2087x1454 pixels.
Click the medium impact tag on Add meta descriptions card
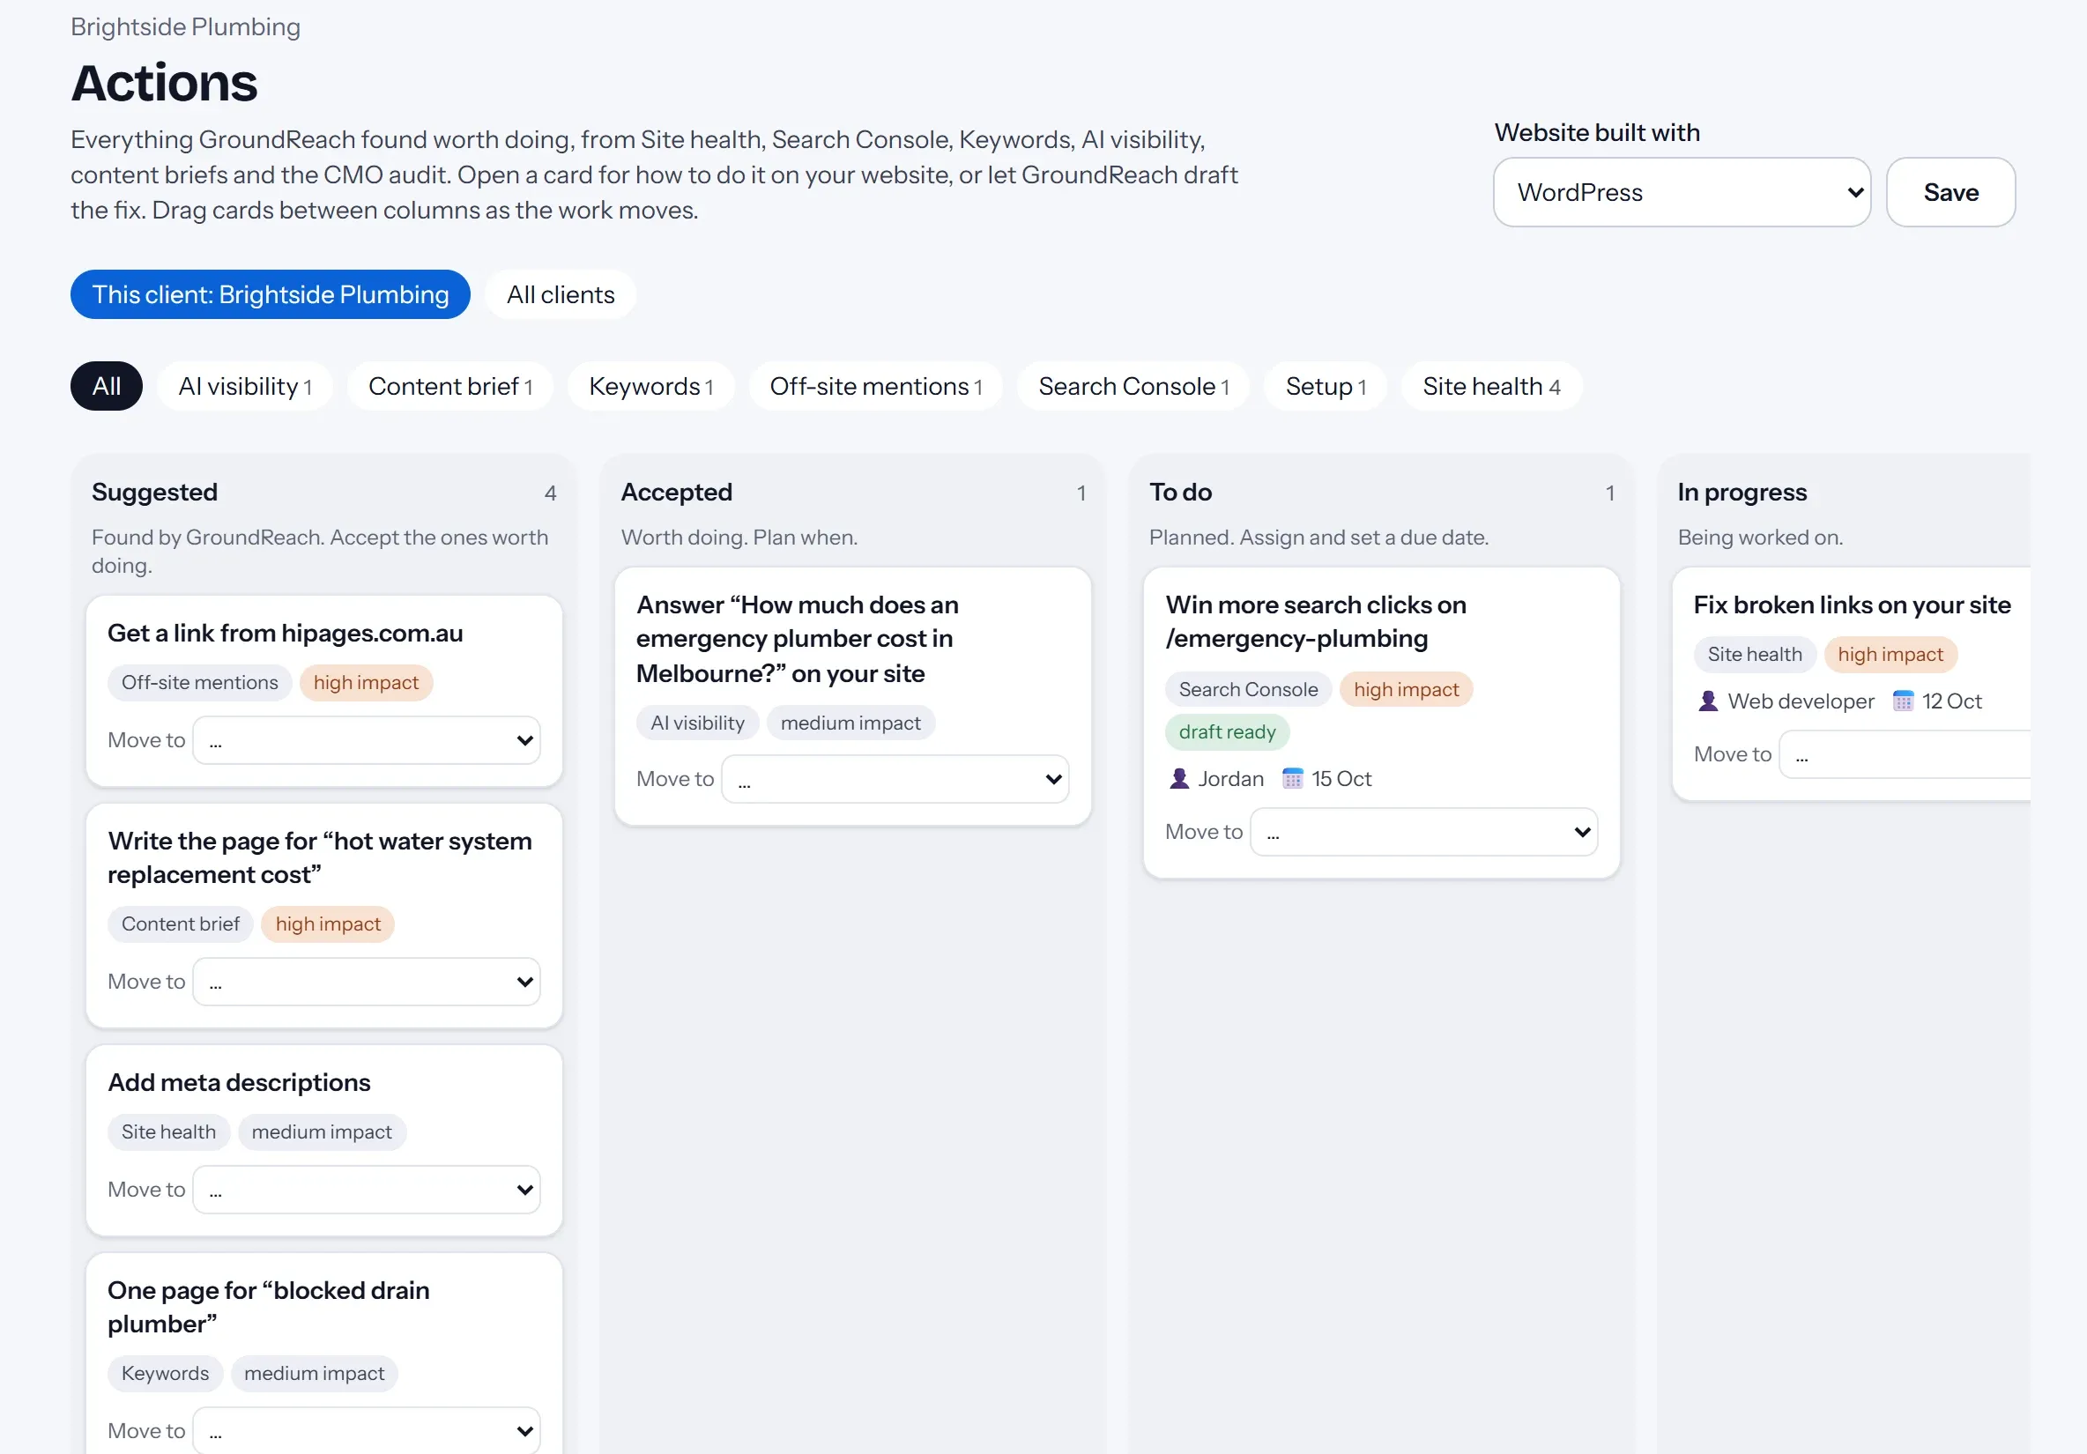click(322, 1132)
